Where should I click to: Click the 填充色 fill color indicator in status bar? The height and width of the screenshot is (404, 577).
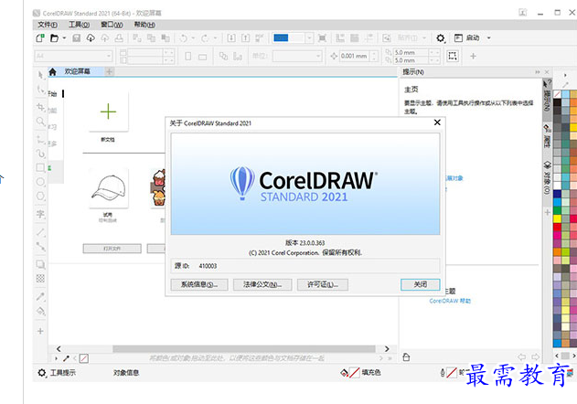coord(361,373)
